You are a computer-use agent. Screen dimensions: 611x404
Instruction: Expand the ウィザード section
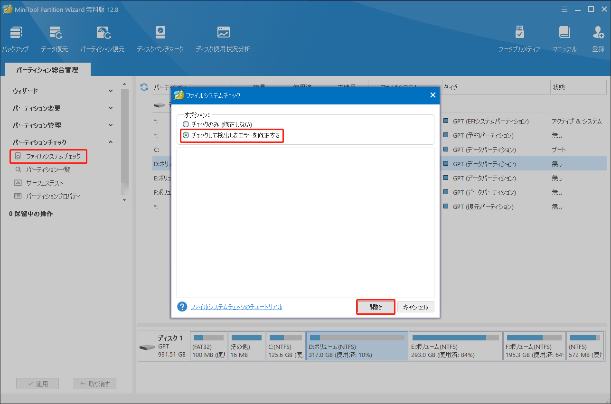(63, 91)
